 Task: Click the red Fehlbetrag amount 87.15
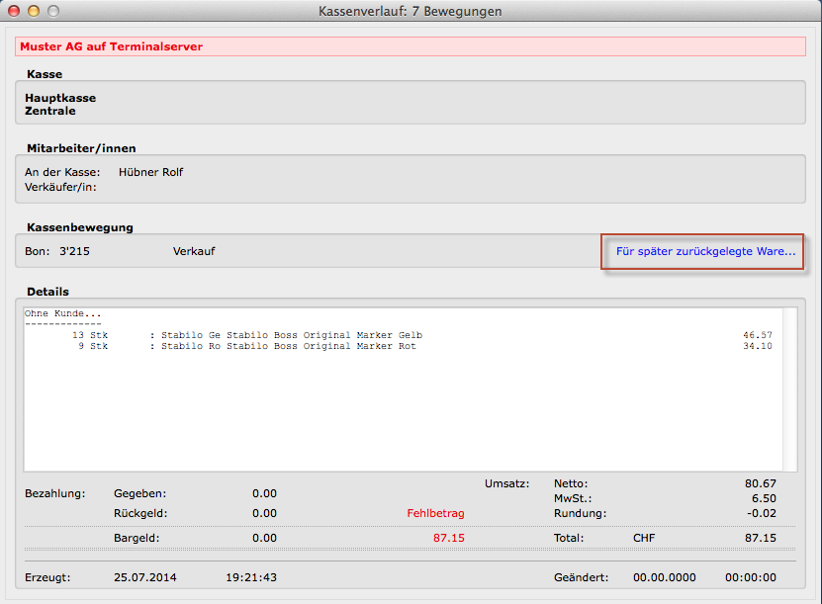tap(448, 538)
